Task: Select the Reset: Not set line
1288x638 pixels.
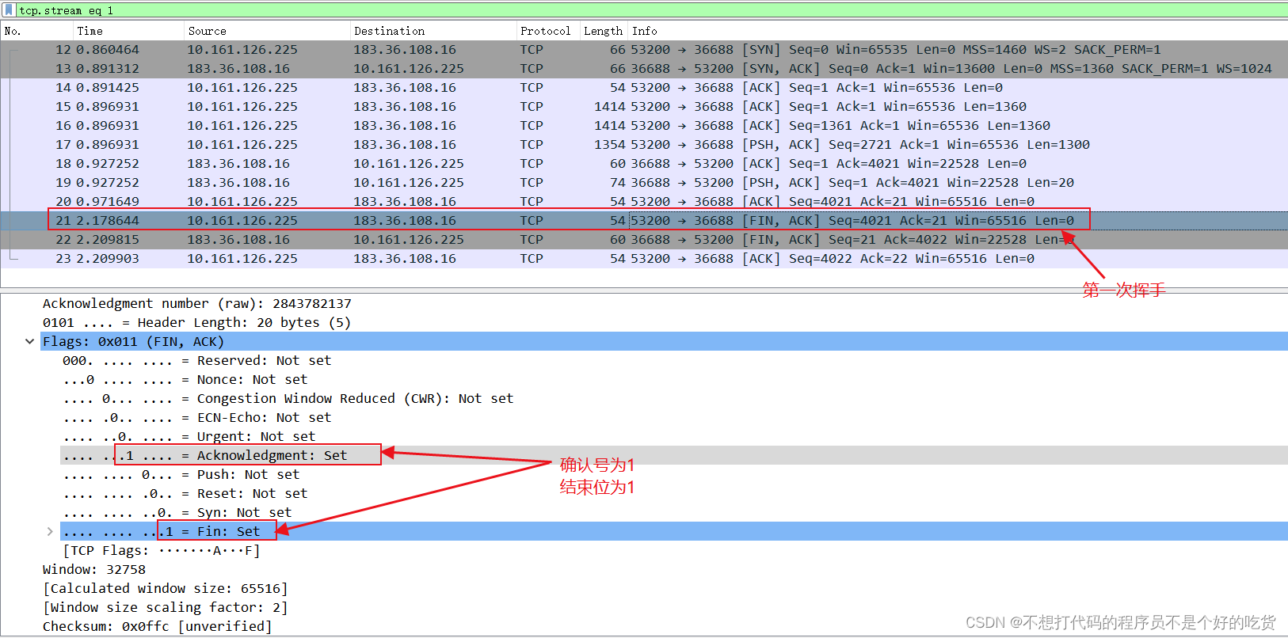Action: point(185,494)
